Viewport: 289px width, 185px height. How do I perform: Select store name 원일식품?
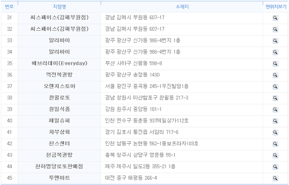[x=59, y=109]
